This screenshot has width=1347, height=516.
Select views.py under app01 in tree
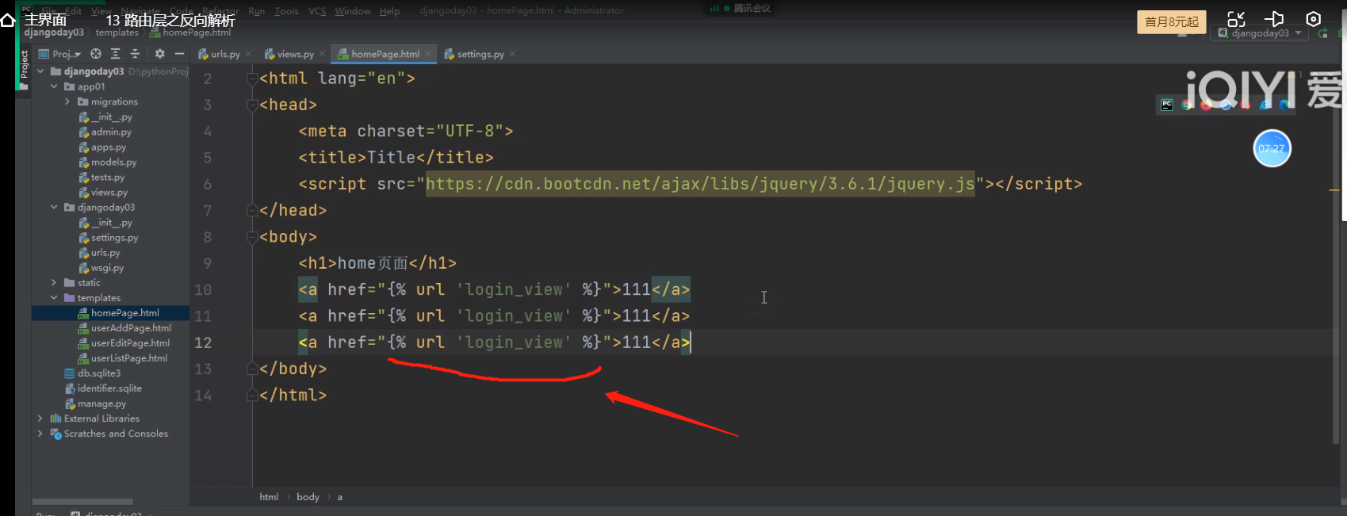coord(103,193)
